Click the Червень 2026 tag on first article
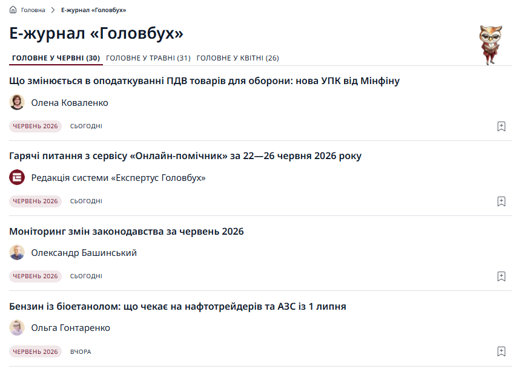This screenshot has height=369, width=519. [x=35, y=126]
